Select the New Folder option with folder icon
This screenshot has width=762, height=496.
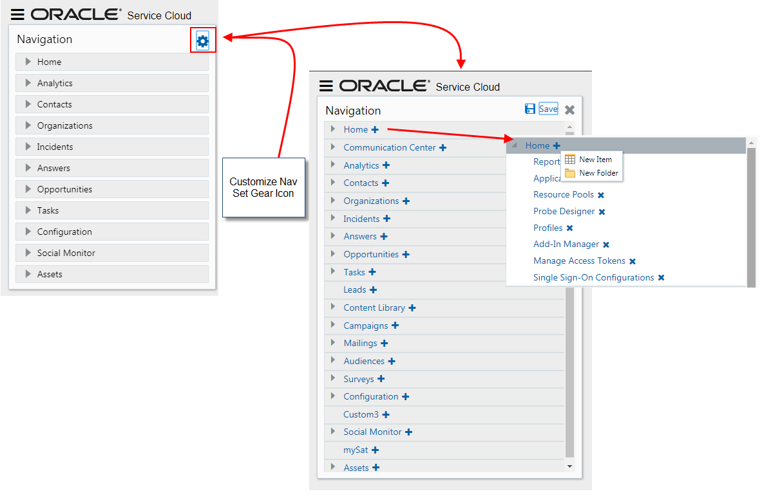(x=591, y=172)
